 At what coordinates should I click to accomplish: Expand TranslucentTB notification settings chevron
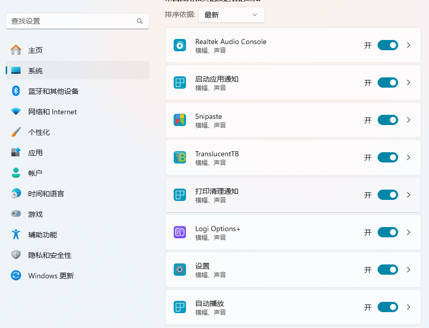[408, 157]
